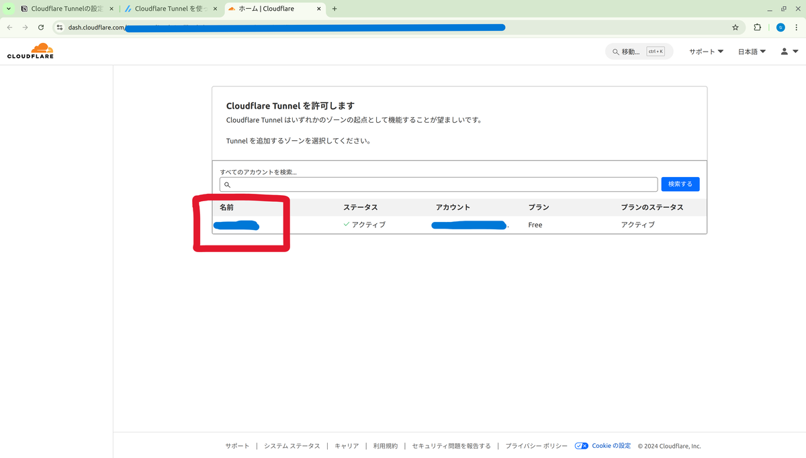The width and height of the screenshot is (806, 458).
Task: Open the システム ステータス footer link
Action: click(x=292, y=446)
